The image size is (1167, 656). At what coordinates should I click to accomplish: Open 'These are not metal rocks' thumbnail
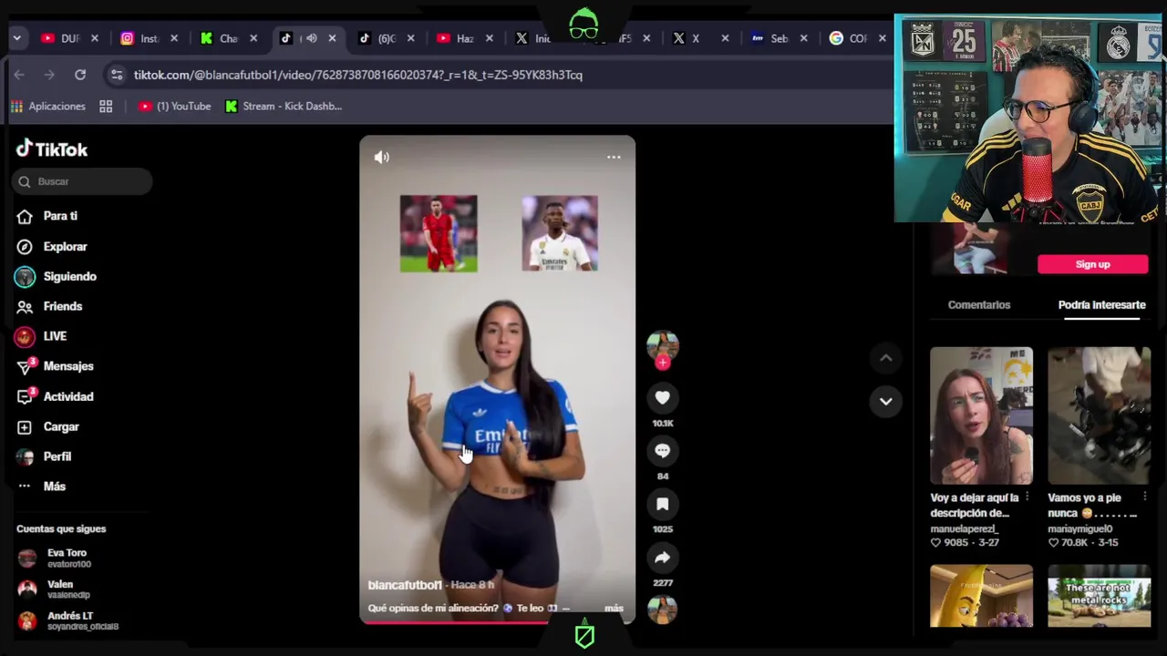click(1100, 596)
